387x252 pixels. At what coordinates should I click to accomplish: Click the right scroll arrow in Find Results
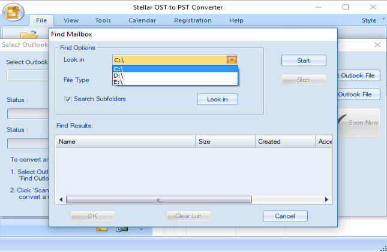pos(326,199)
